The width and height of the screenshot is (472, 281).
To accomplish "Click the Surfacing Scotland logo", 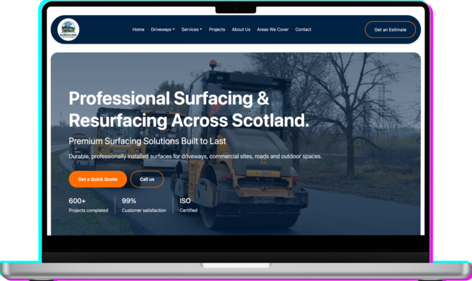I will click(x=68, y=29).
